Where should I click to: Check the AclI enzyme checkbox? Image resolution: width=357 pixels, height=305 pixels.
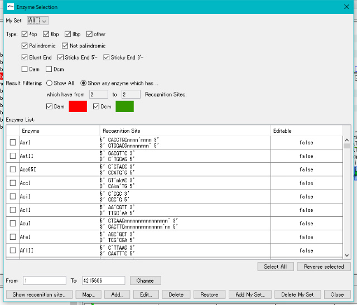pyautogui.click(x=13, y=210)
